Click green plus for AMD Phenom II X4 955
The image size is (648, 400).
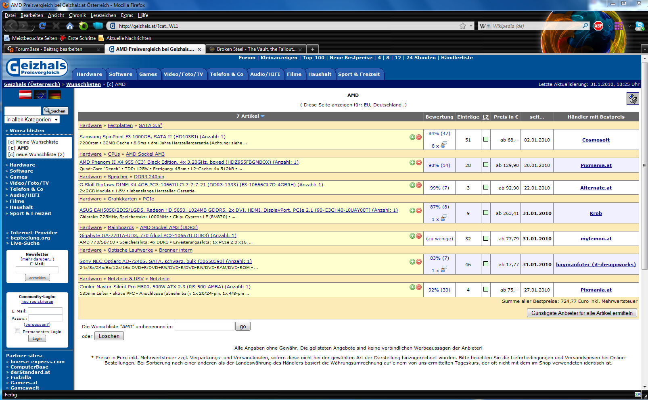(412, 162)
